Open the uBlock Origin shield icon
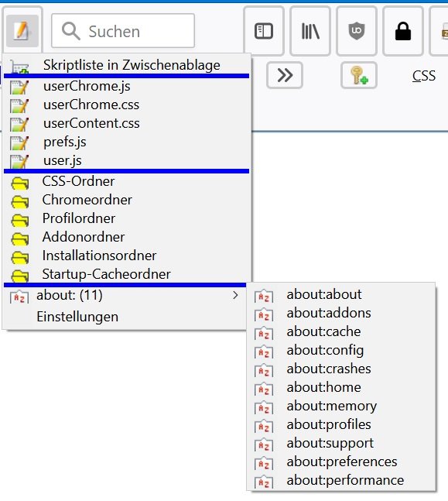 pyautogui.click(x=357, y=31)
